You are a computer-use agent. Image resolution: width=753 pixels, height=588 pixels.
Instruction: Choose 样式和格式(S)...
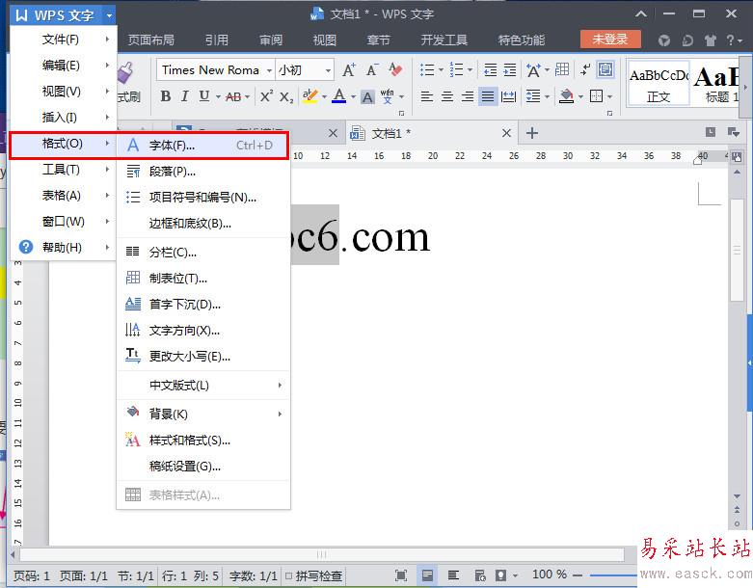tap(203, 441)
